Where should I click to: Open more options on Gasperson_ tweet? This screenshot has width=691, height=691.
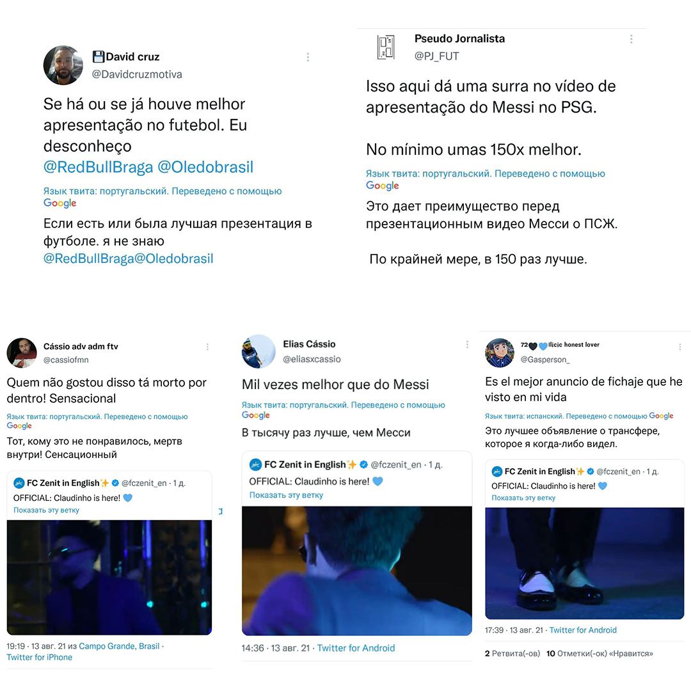(x=680, y=347)
